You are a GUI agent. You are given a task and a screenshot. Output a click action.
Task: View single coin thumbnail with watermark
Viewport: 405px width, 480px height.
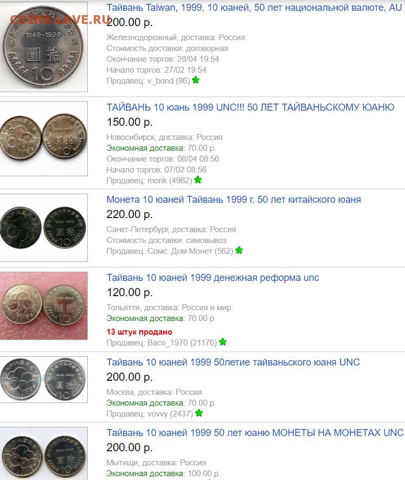44,47
